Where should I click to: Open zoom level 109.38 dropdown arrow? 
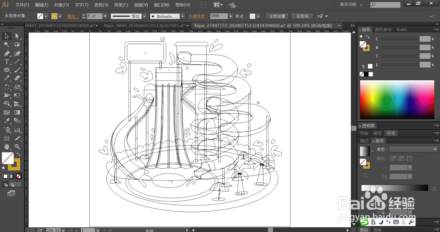[63, 230]
